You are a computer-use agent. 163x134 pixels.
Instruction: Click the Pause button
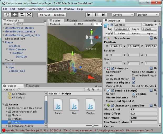pyautogui.click(x=96, y=15)
